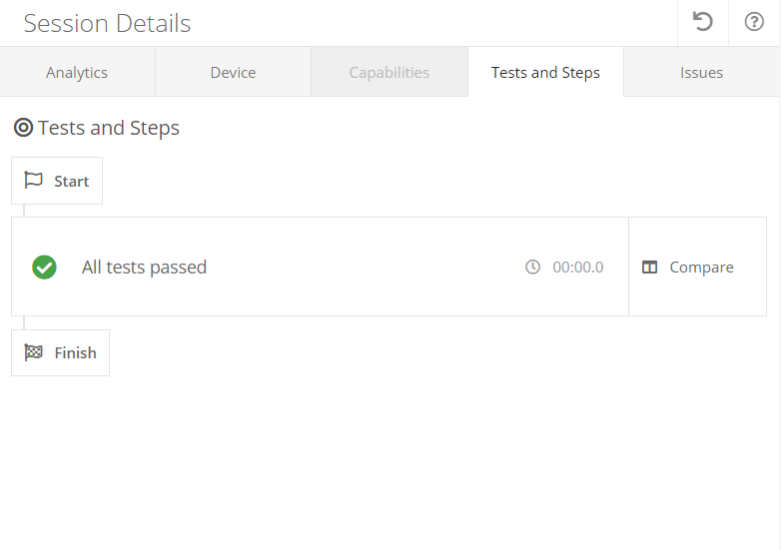Click the Start step label

click(x=72, y=181)
